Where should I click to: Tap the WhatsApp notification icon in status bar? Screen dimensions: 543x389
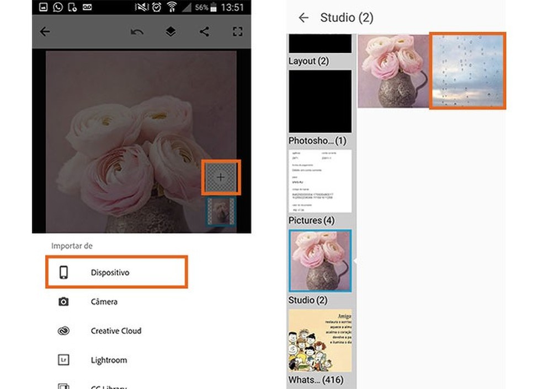[x=58, y=7]
